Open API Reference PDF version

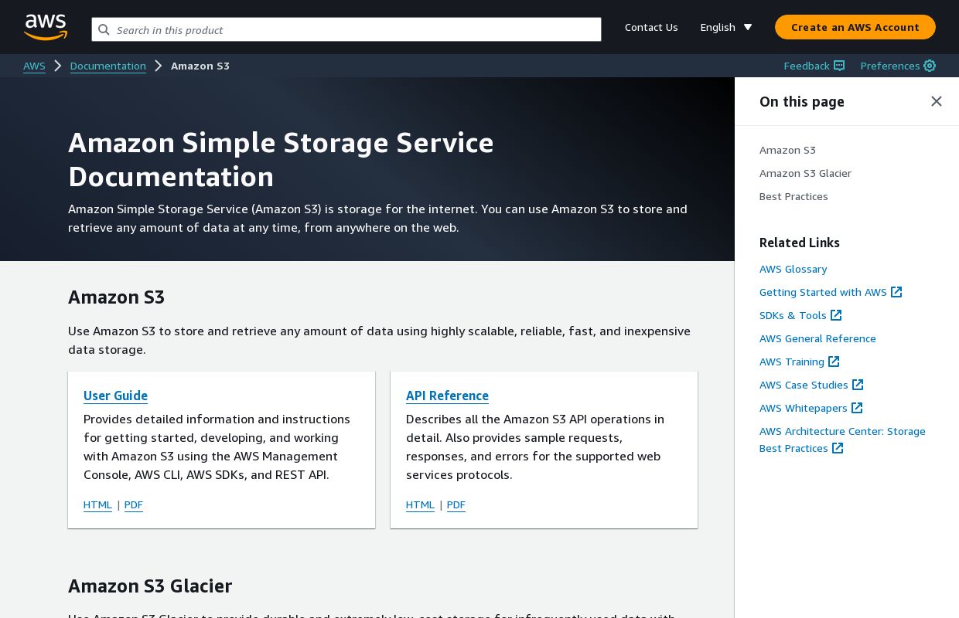click(x=456, y=504)
